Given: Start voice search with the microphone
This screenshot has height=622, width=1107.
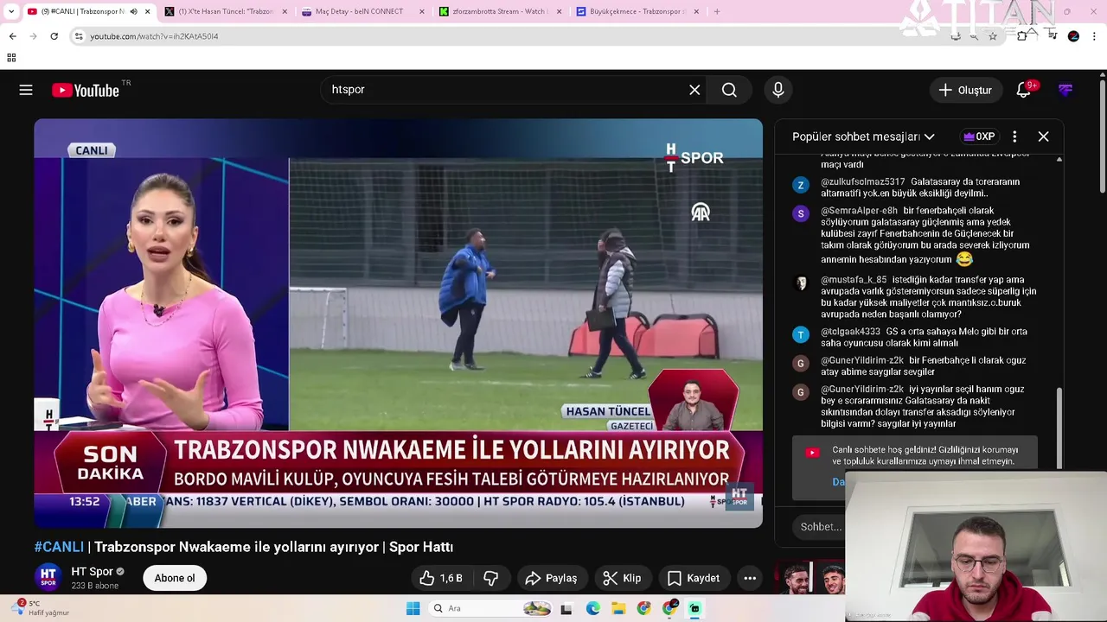Looking at the screenshot, I should coord(778,90).
